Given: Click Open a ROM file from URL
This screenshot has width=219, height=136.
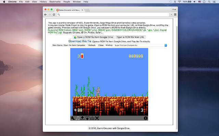Looking at the screenshot, I should point(131,37).
